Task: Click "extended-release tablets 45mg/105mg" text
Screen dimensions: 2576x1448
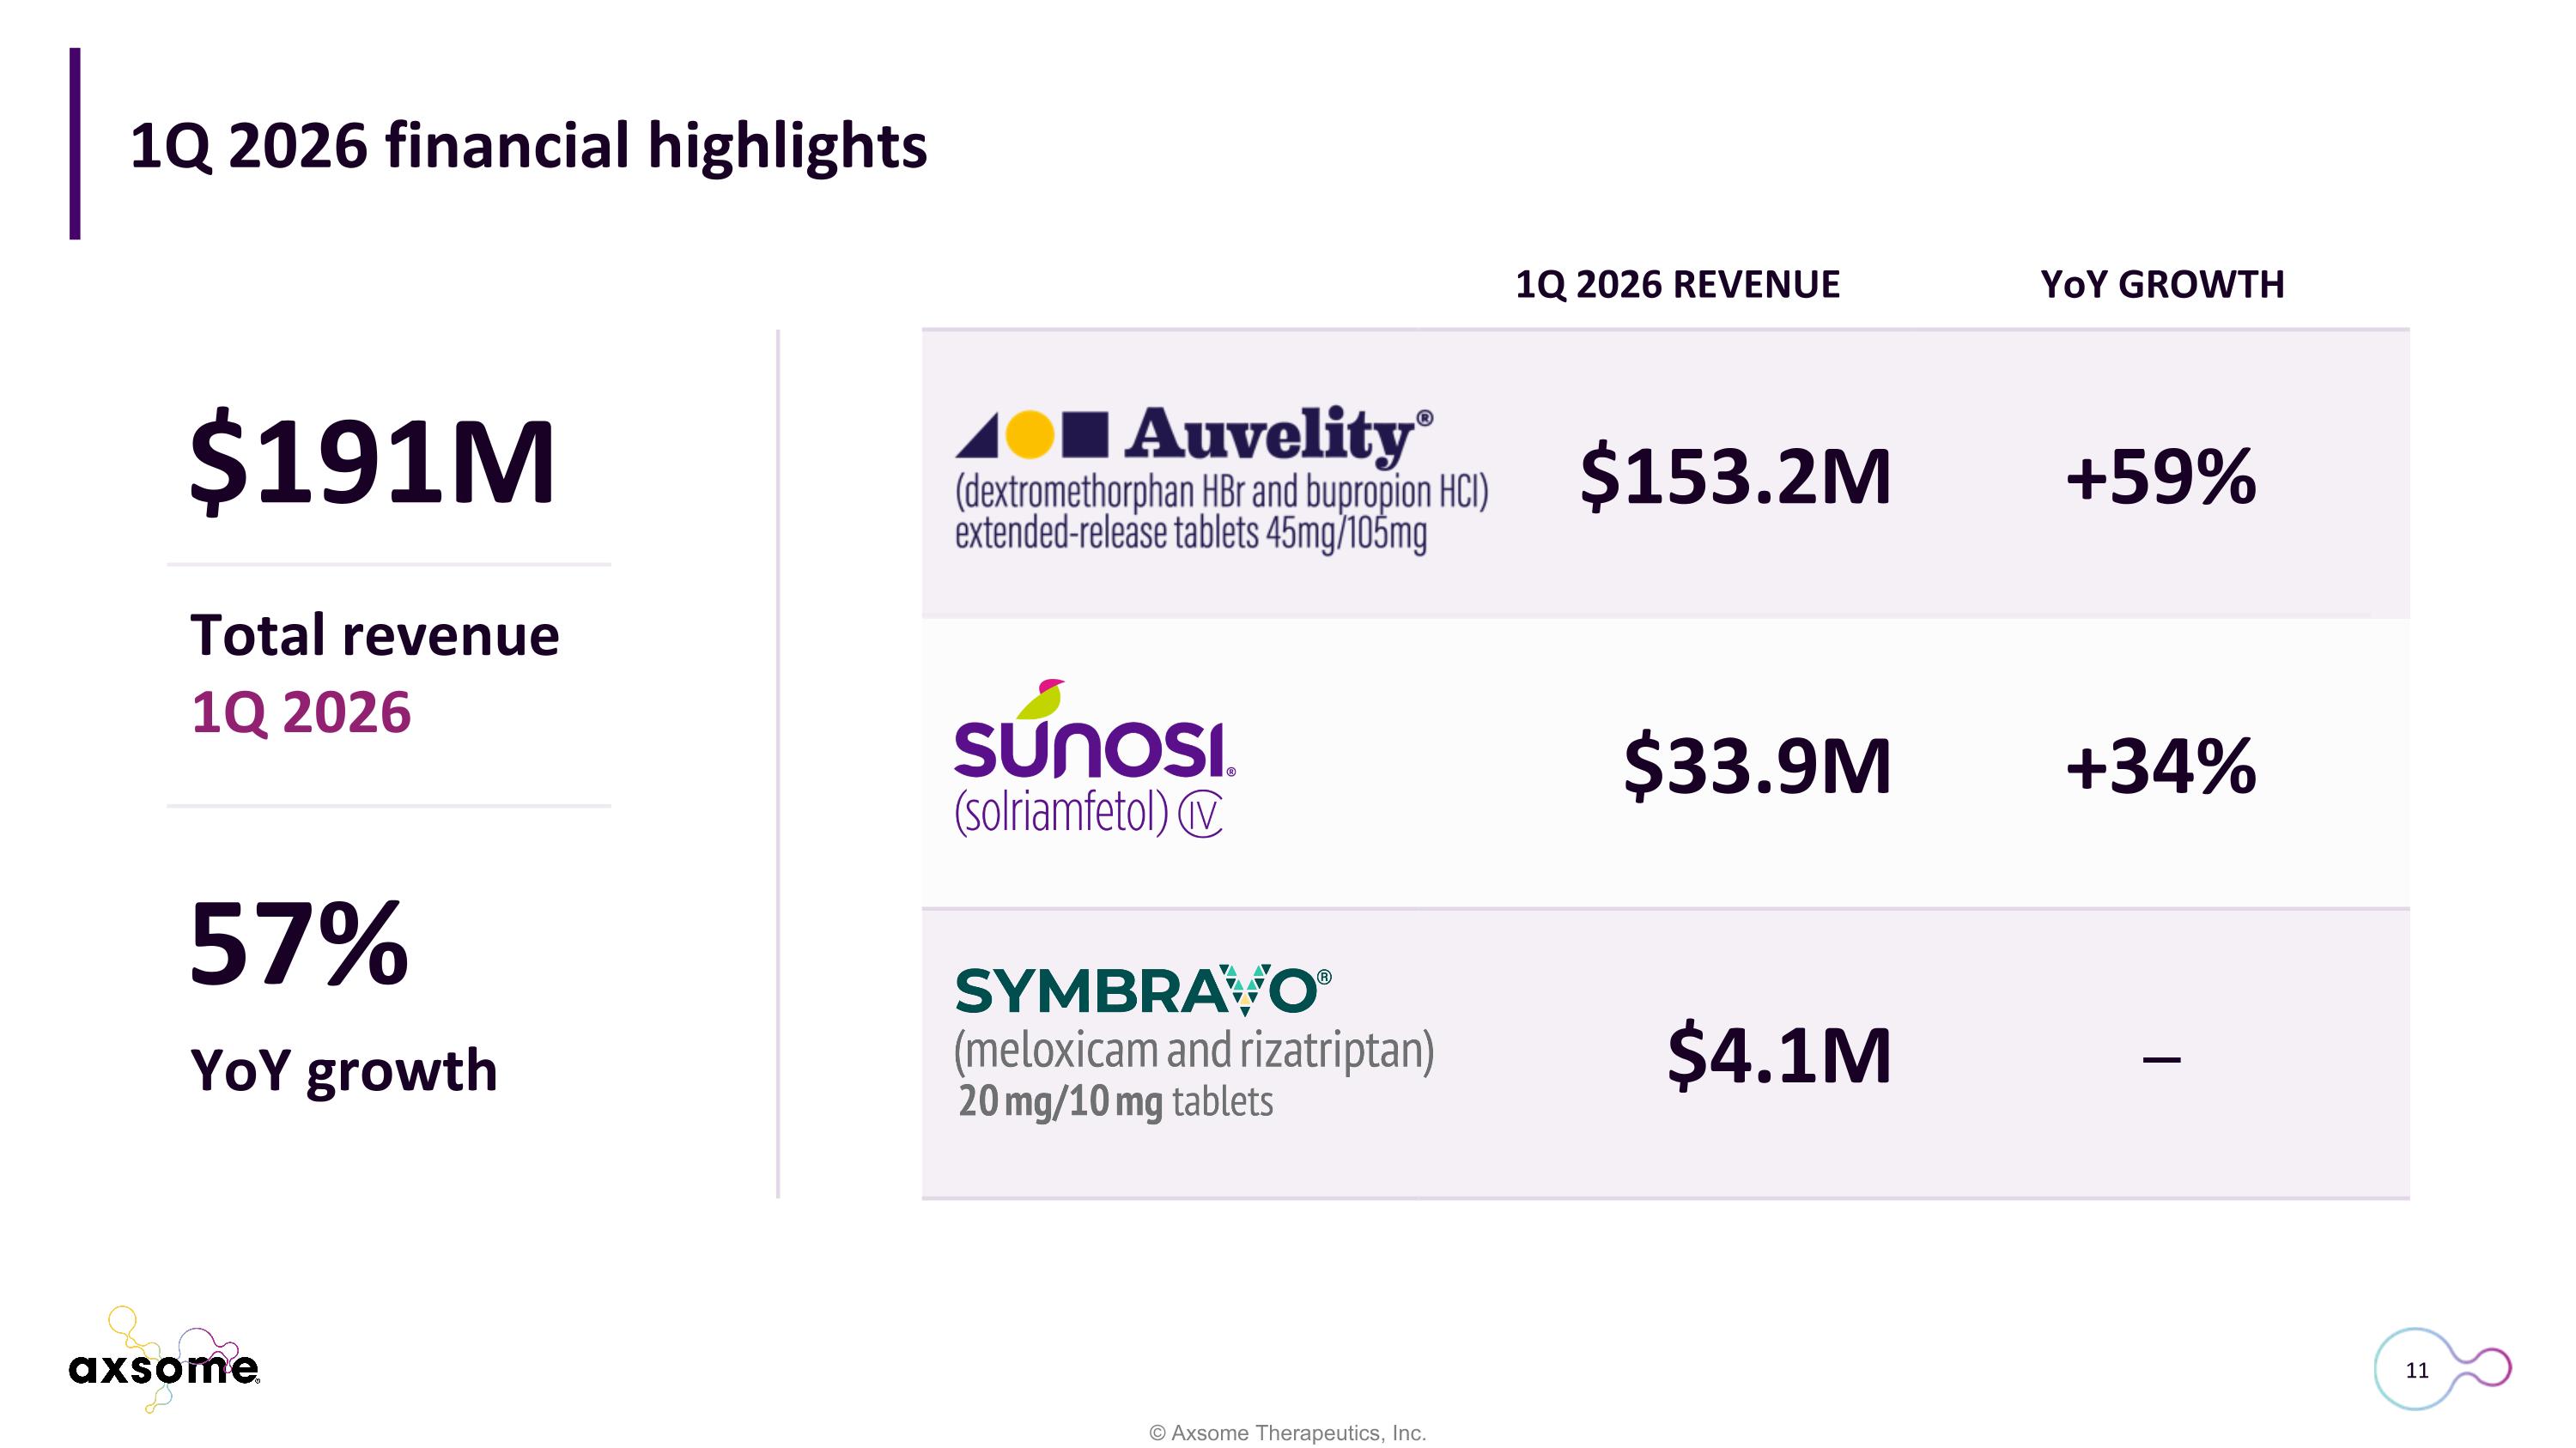Action: [1191, 535]
